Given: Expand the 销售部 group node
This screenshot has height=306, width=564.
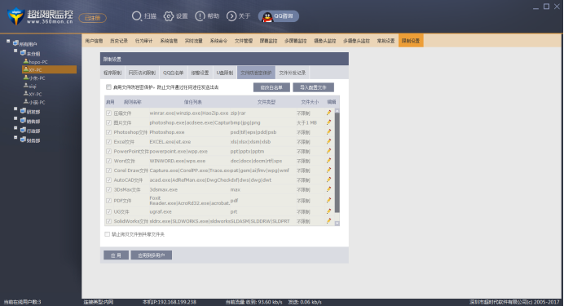Looking at the screenshot, I should (15, 118).
